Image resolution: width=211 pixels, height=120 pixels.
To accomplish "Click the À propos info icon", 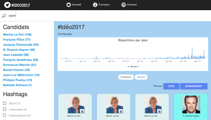I will coord(95,5).
